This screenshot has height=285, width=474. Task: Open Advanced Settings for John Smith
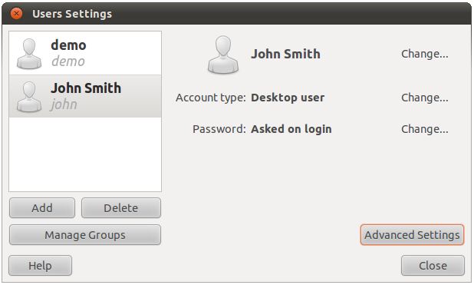(412, 235)
